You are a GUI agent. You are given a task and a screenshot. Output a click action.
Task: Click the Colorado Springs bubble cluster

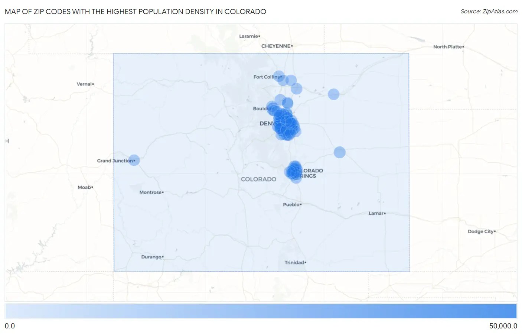(294, 171)
